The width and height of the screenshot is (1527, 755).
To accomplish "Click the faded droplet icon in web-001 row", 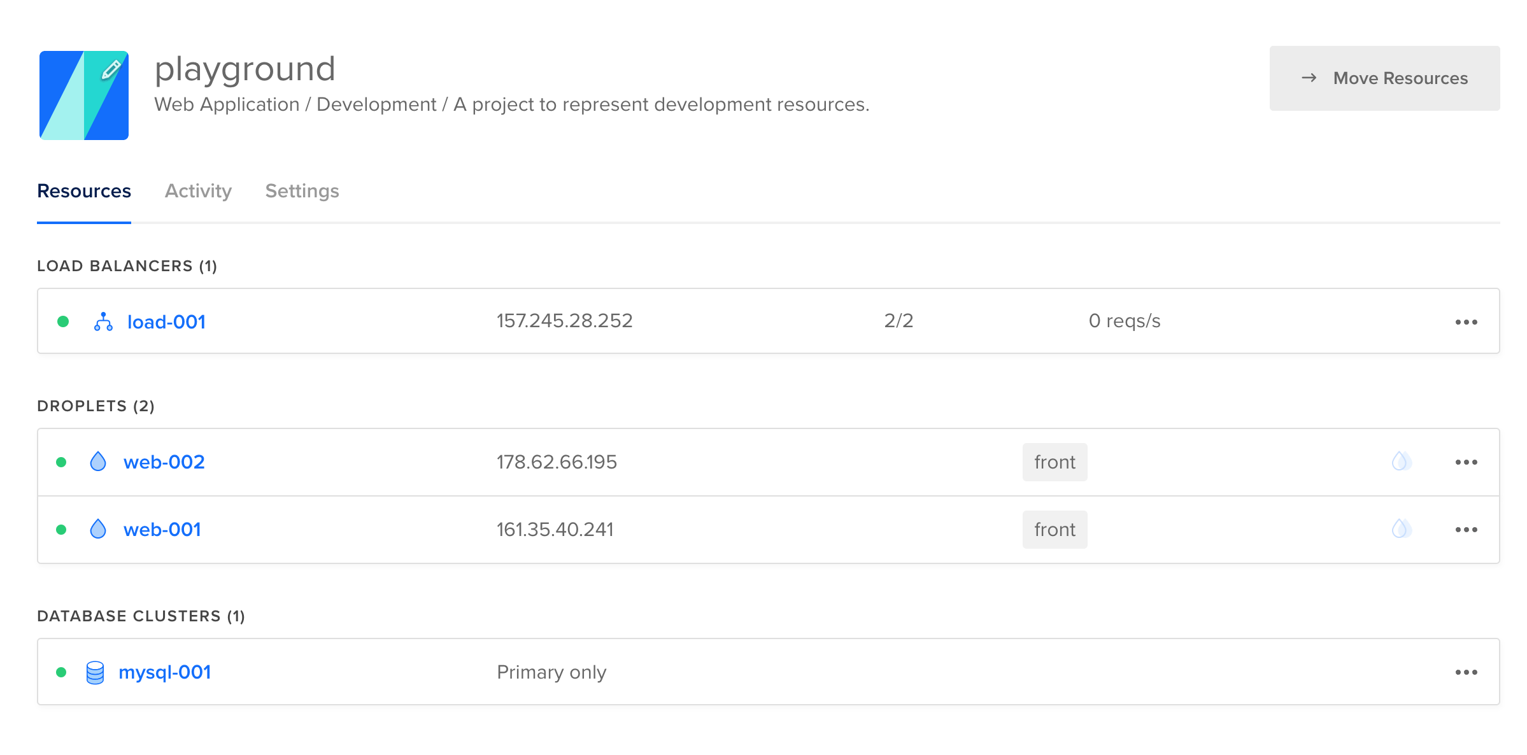I will pyautogui.click(x=1401, y=529).
